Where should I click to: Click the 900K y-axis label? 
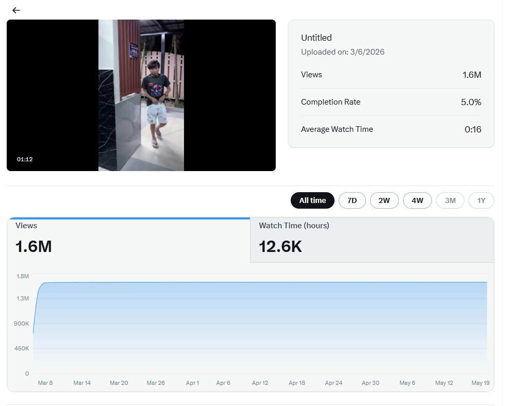click(22, 324)
